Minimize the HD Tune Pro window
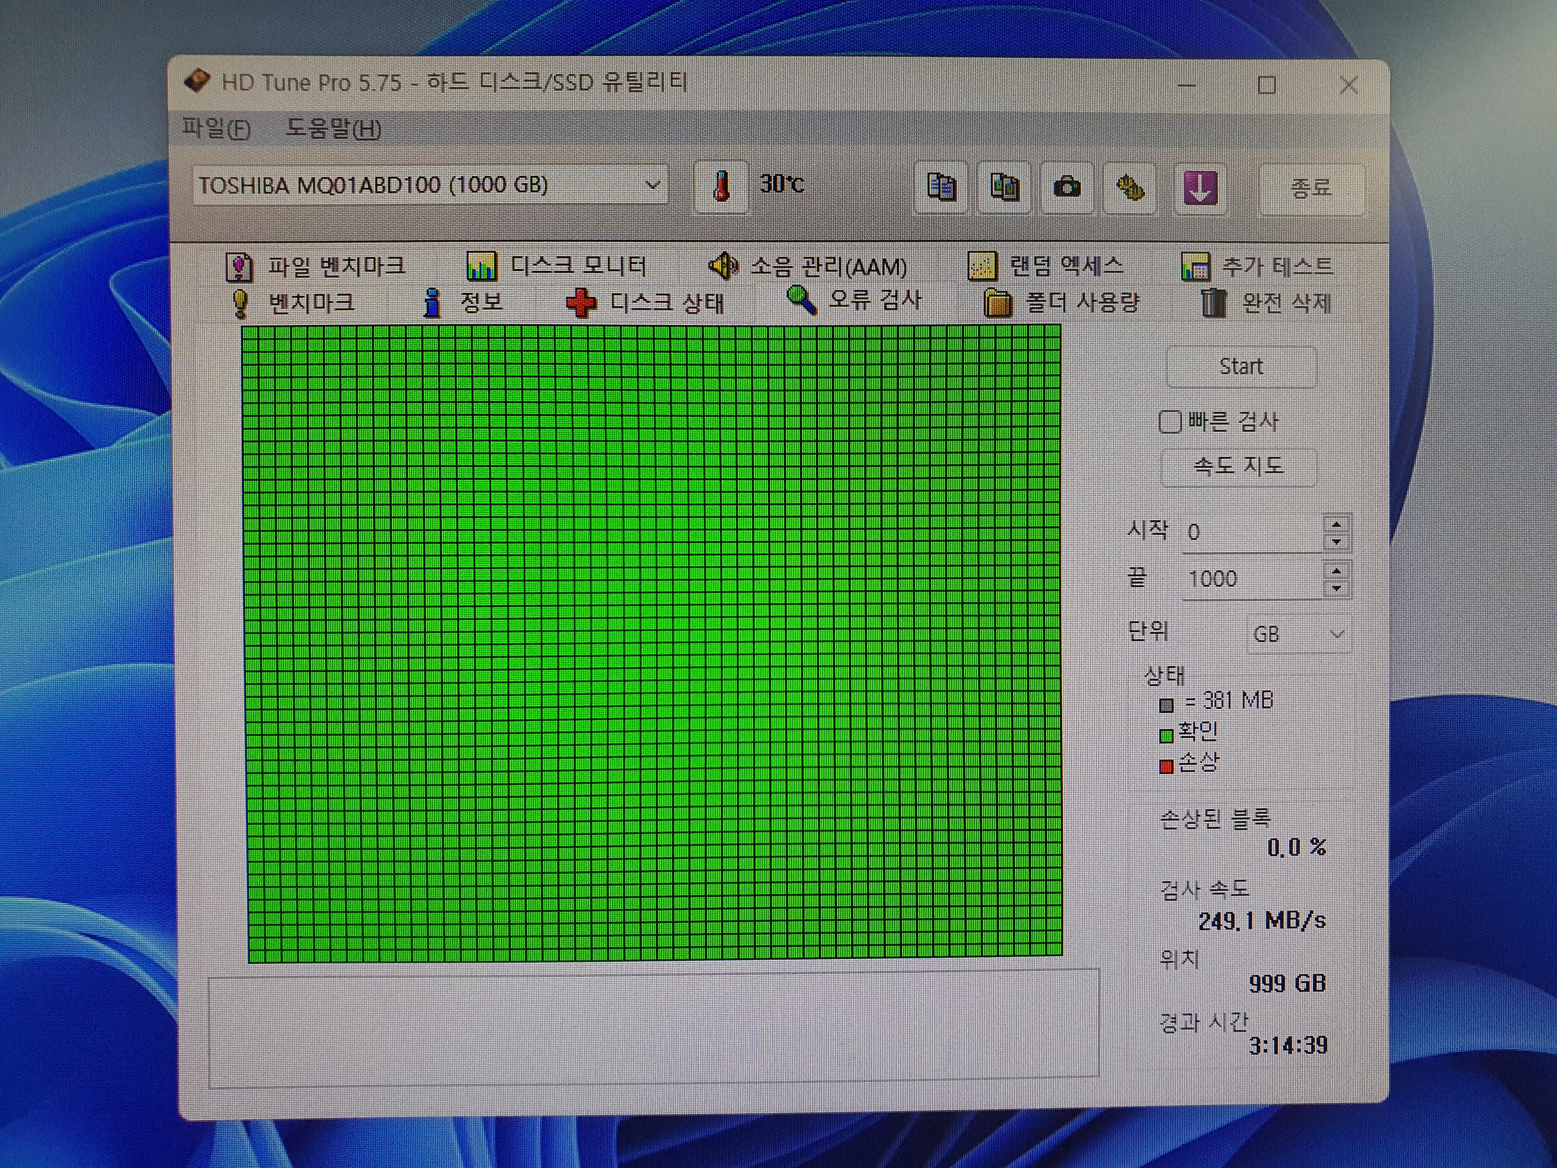 1187,85
